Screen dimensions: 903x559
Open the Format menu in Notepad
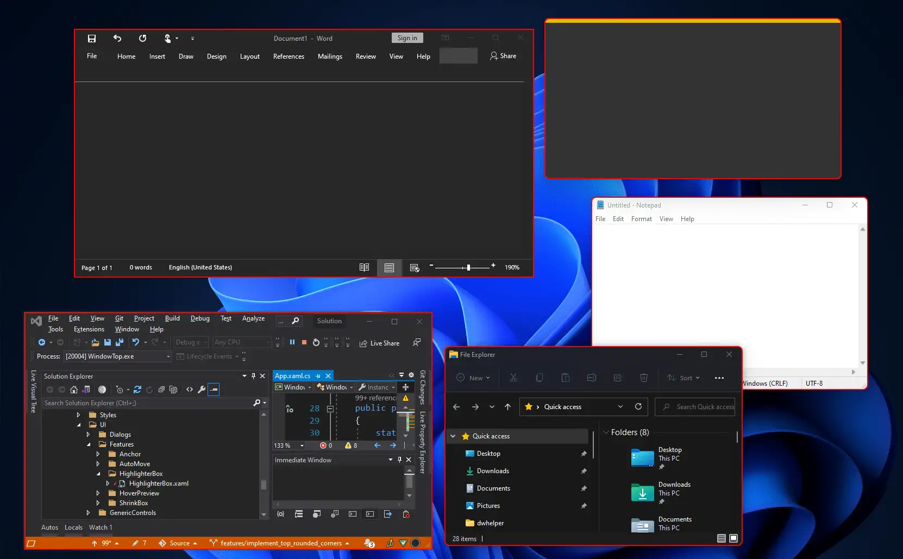click(642, 219)
